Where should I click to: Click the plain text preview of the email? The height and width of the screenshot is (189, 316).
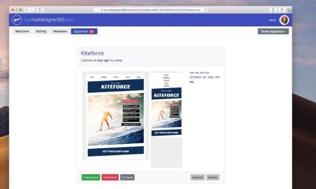click(205, 77)
